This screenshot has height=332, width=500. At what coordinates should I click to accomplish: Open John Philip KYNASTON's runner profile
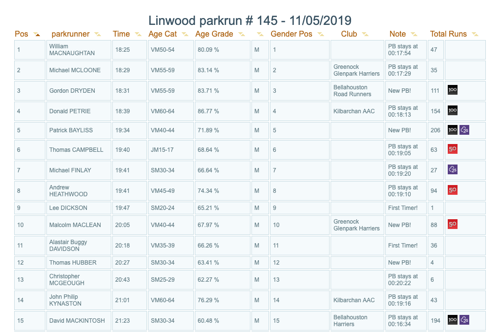(65, 300)
